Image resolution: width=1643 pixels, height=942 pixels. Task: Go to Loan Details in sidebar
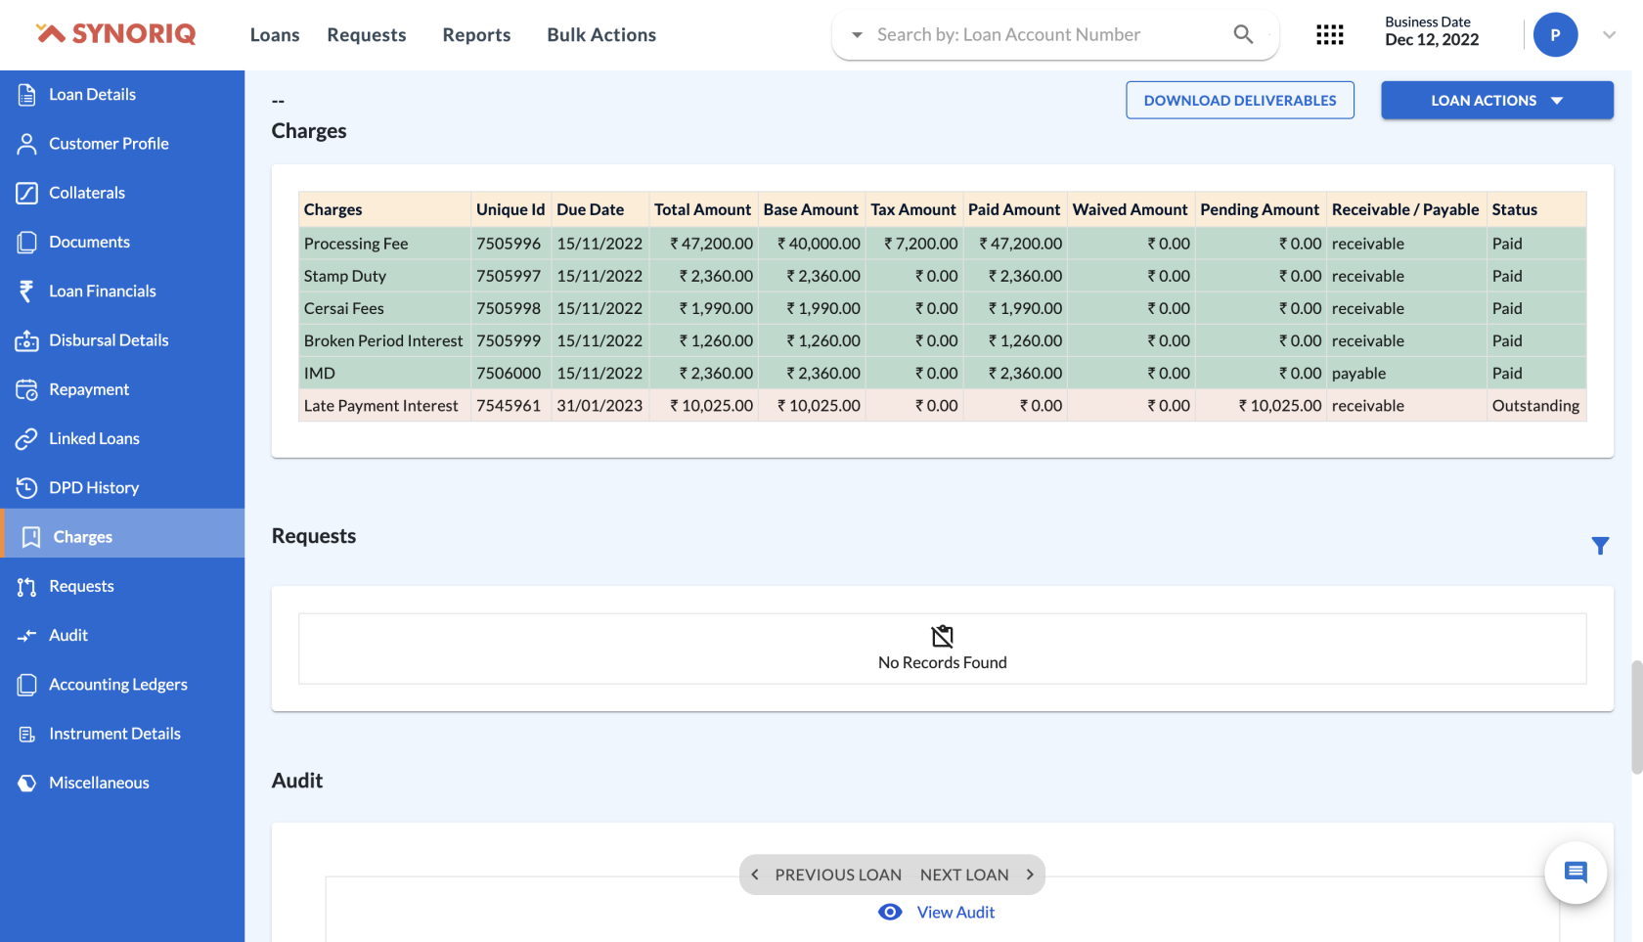click(93, 95)
